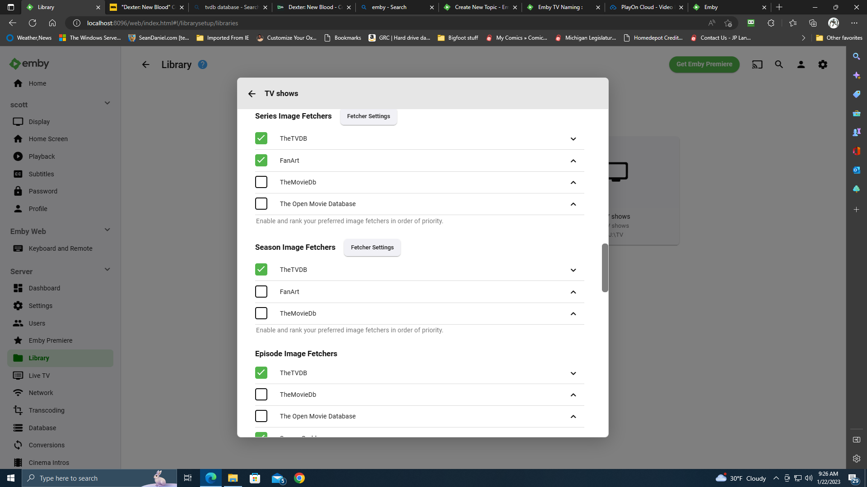Image resolution: width=867 pixels, height=487 pixels.
Task: Enable TheMovieDb under Season Image Fetchers
Action: click(261, 313)
